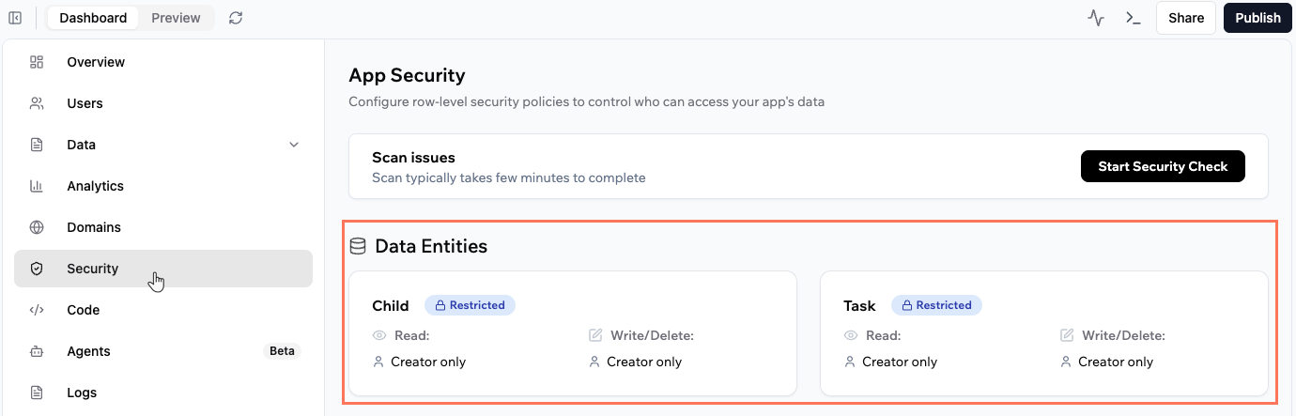1296x416 pixels.
Task: Click the Overview grid icon
Action: click(x=37, y=62)
